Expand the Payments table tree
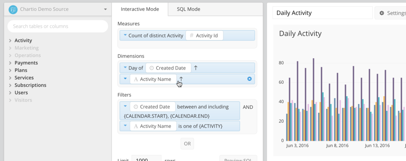The width and height of the screenshot is (406, 161). (x=10, y=63)
